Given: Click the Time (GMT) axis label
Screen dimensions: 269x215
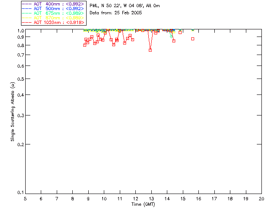Looking at the screenshot, I should pyautogui.click(x=143, y=205).
